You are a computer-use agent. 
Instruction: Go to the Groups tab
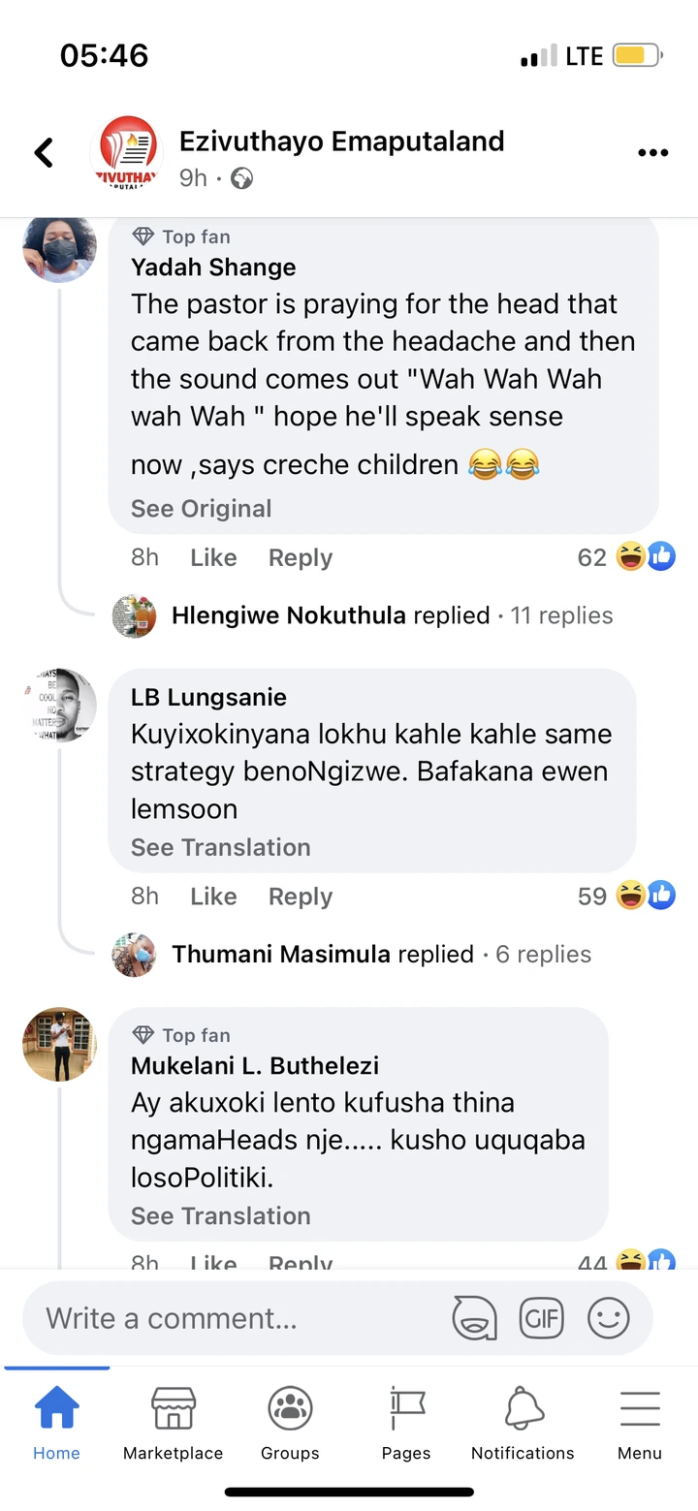pyautogui.click(x=290, y=1423)
